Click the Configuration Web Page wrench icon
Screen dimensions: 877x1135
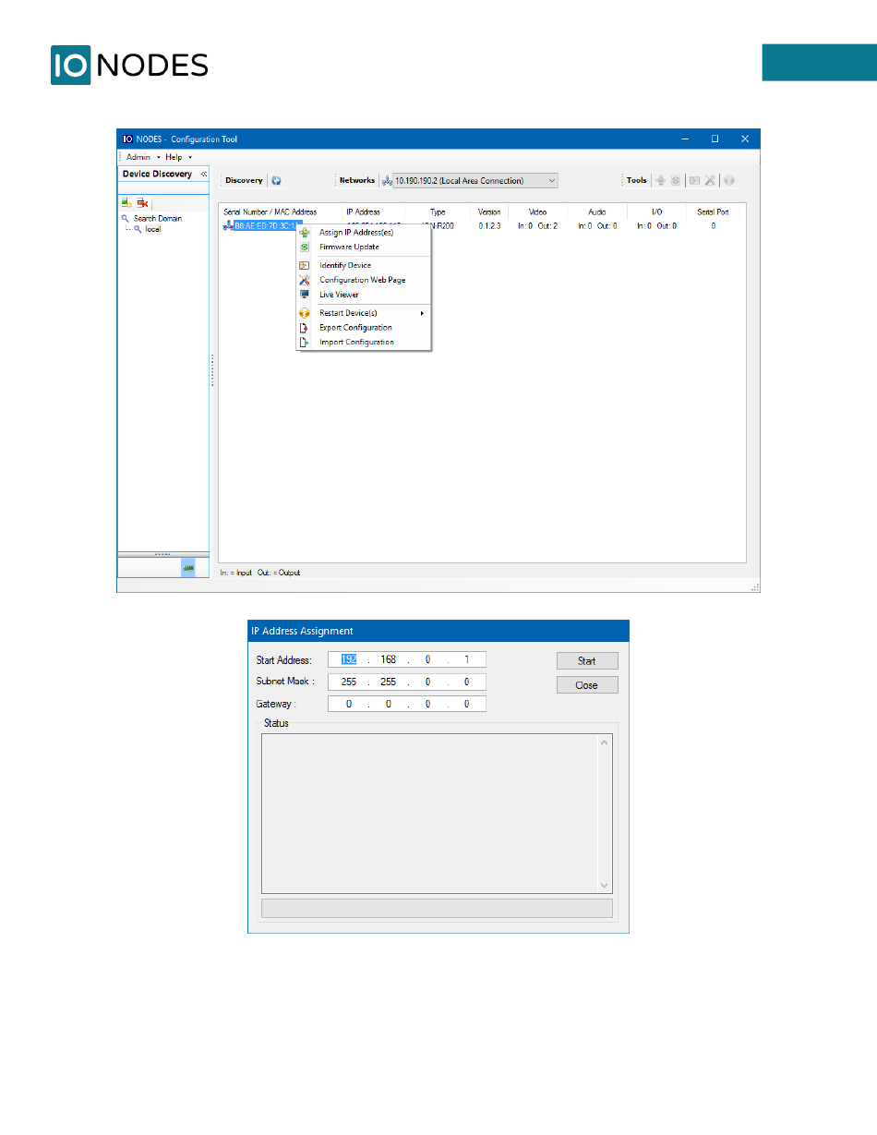click(x=305, y=280)
